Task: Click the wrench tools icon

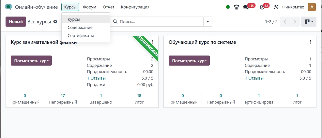Action: click(x=276, y=7)
